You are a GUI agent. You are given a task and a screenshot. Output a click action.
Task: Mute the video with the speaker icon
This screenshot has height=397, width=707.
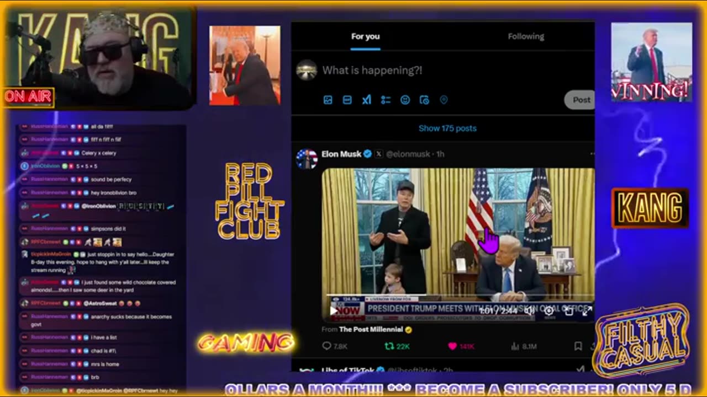(529, 311)
